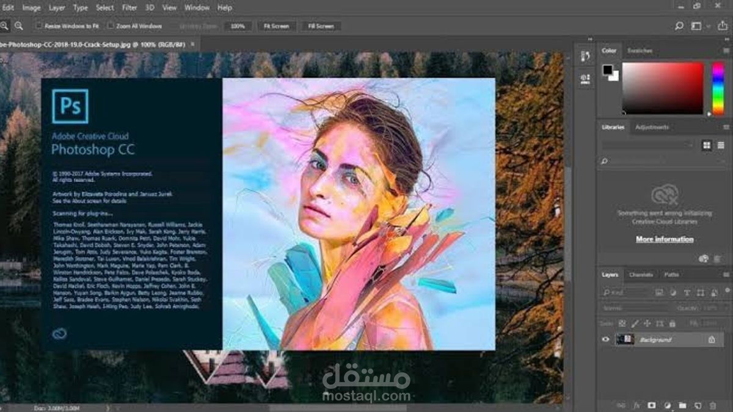Image resolution: width=733 pixels, height=412 pixels.
Task: Delete layer with Layers trash icon
Action: (x=712, y=405)
